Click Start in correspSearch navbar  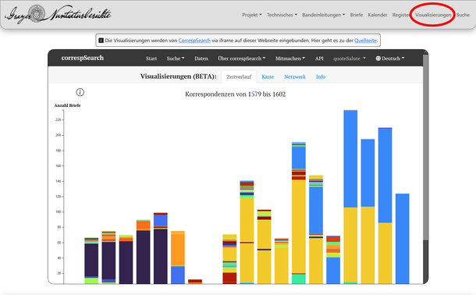[151, 59]
